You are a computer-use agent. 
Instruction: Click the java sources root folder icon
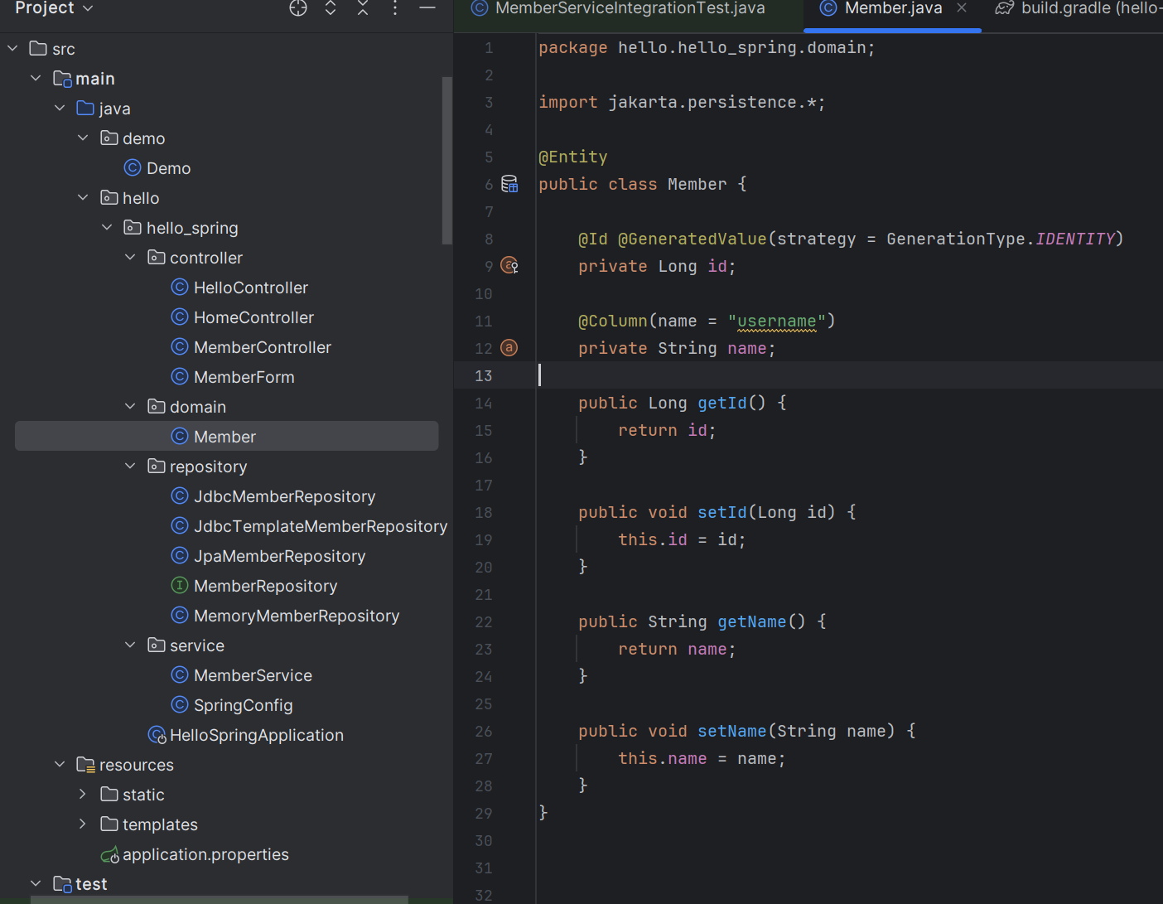[85, 108]
